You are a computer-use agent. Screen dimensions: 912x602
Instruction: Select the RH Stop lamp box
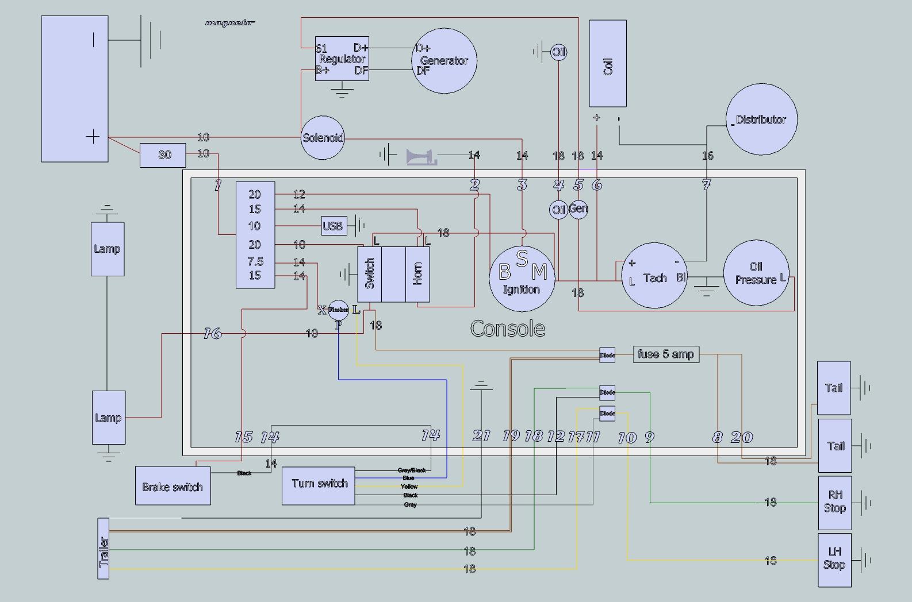point(834,502)
